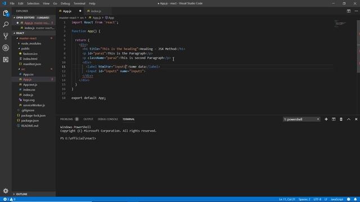Split the terminal panel
The height and width of the screenshot is (202, 360).
coord(334,119)
